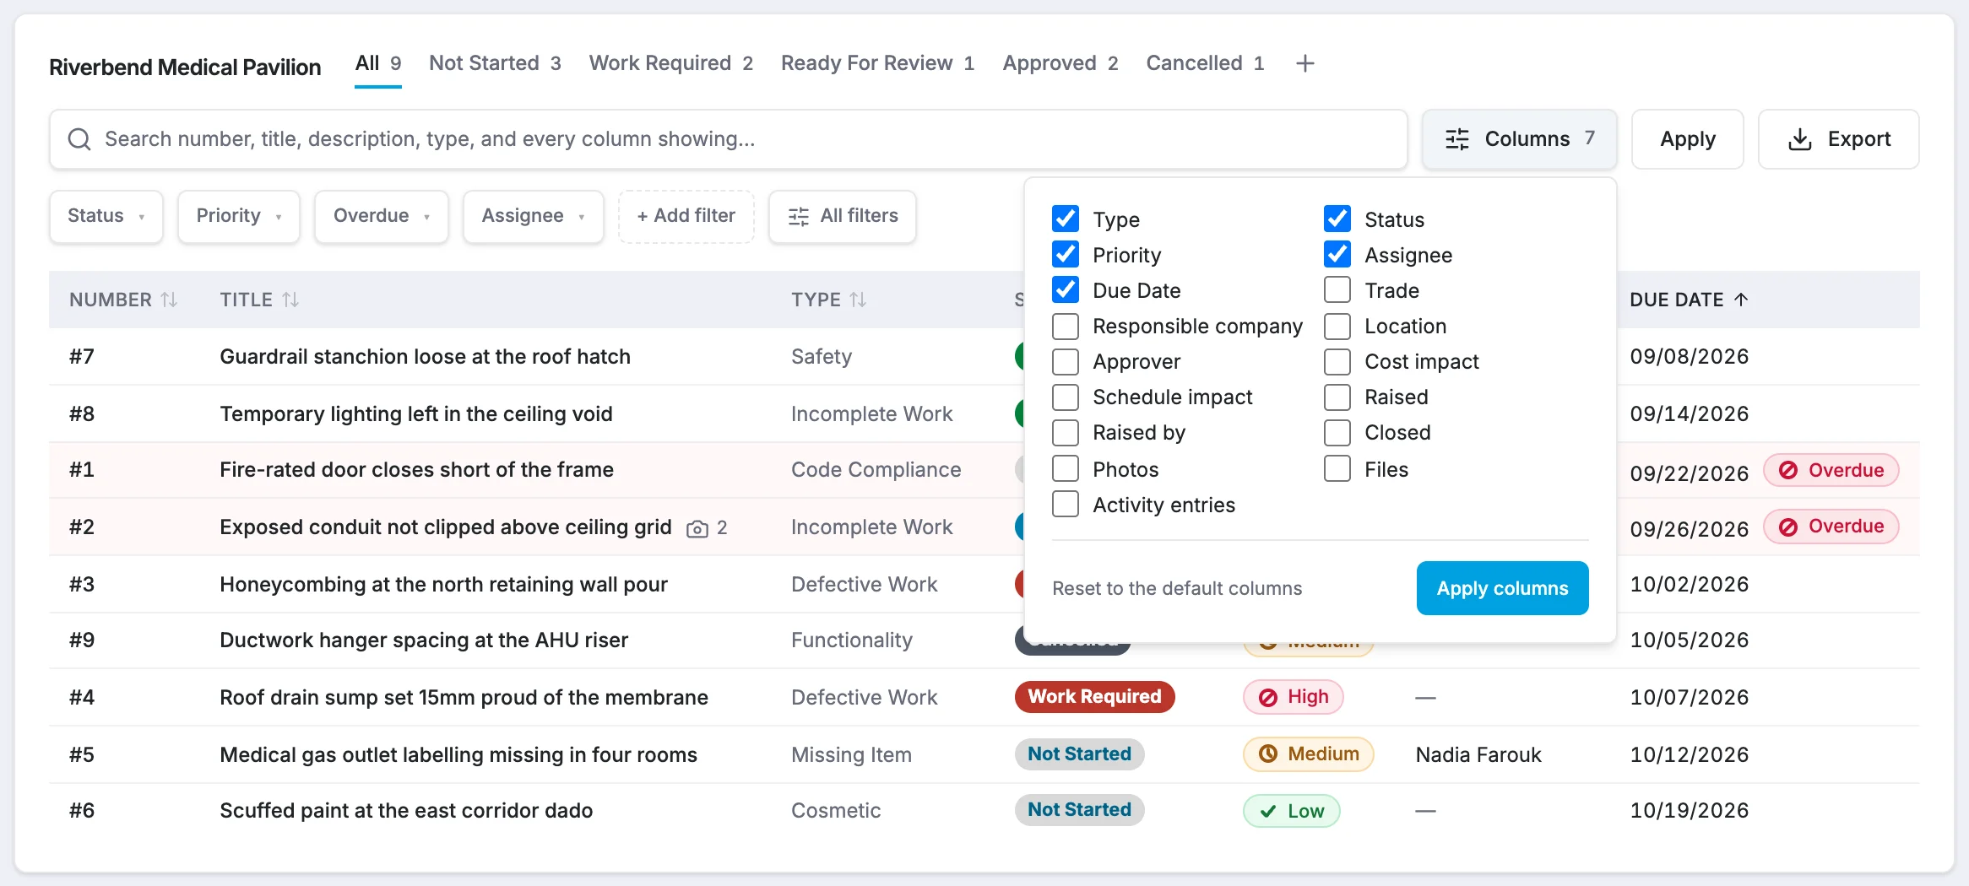Click Work Required status pill on row #4
The height and width of the screenshot is (886, 1969).
click(x=1095, y=697)
